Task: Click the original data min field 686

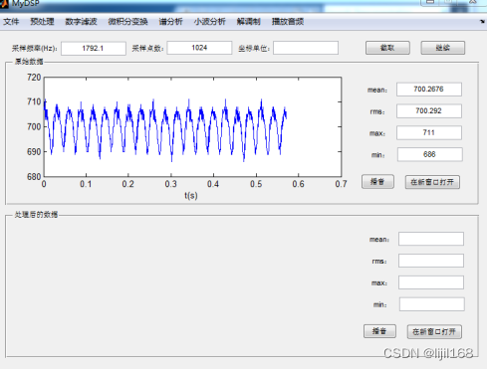Action: [430, 154]
